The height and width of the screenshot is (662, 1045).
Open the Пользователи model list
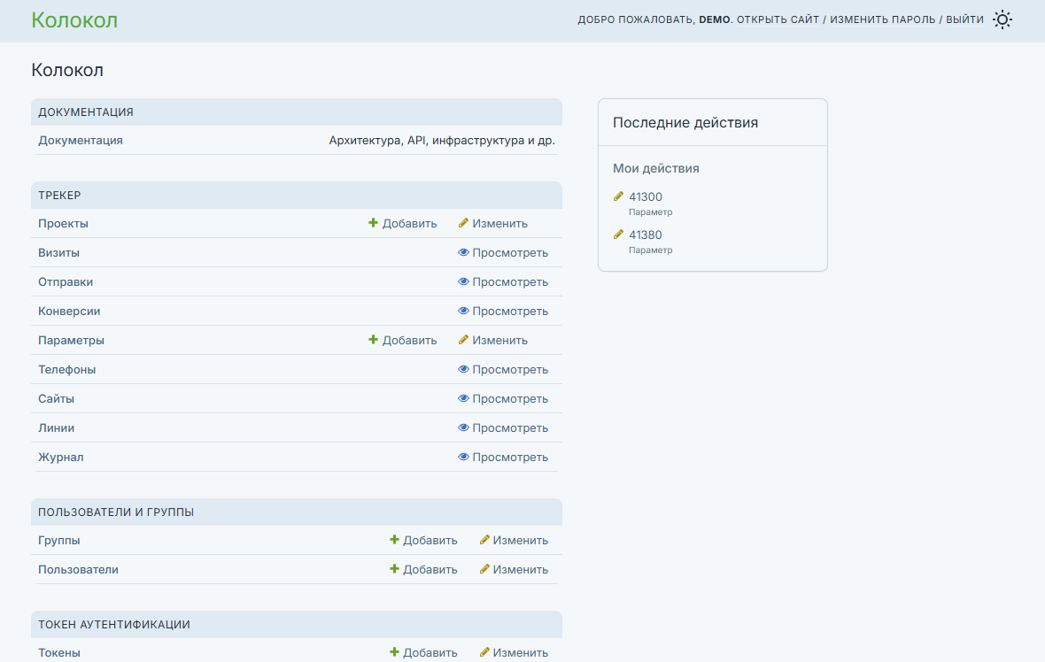78,569
